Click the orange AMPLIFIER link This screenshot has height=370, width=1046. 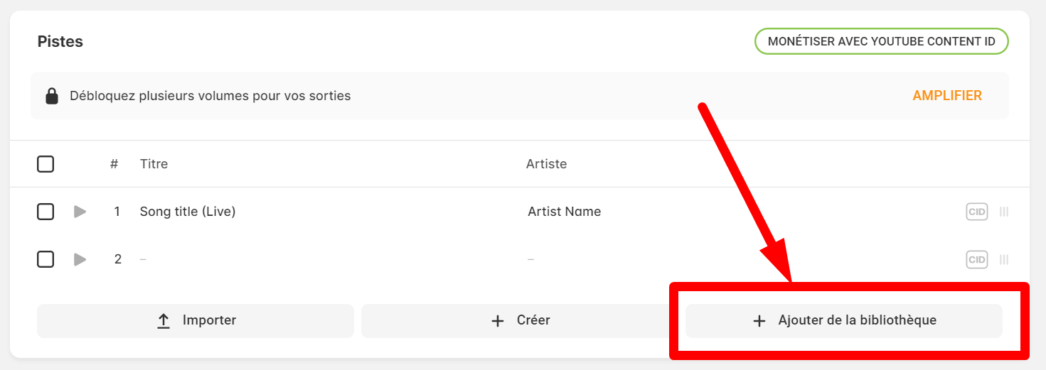tap(947, 96)
